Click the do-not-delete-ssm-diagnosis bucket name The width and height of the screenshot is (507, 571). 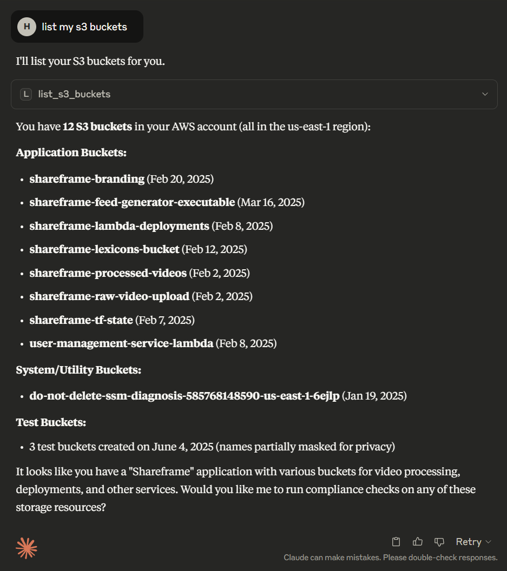tap(185, 396)
